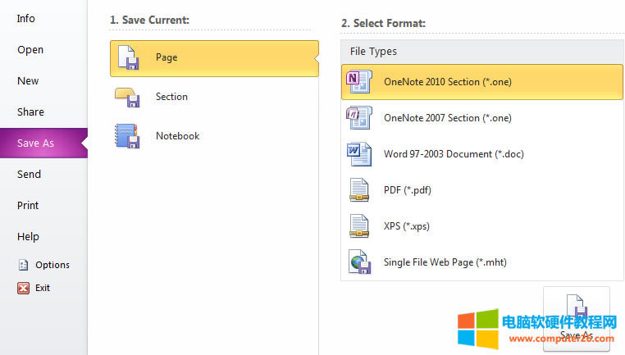The image size is (625, 355).
Task: Click the PDF file type icon
Action: (359, 190)
